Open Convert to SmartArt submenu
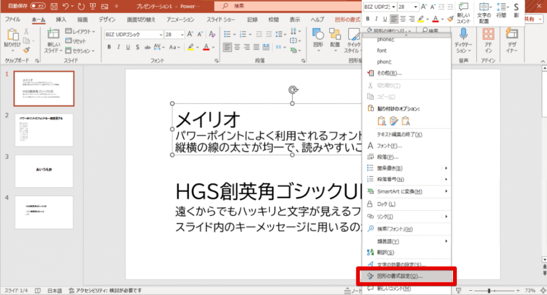Viewport: 547px width, 295px height. click(407, 191)
